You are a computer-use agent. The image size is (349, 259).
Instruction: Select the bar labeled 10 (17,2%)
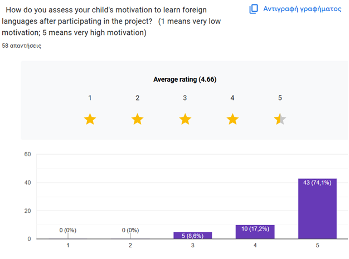pyautogui.click(x=255, y=232)
